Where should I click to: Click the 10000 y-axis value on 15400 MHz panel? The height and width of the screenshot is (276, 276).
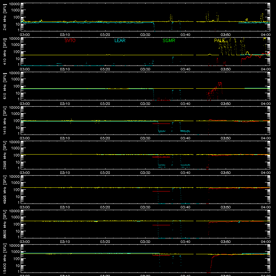coord(14,246)
